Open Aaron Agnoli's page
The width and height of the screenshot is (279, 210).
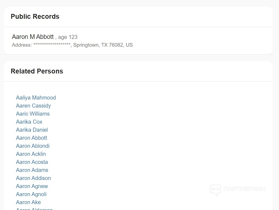pos(31,194)
